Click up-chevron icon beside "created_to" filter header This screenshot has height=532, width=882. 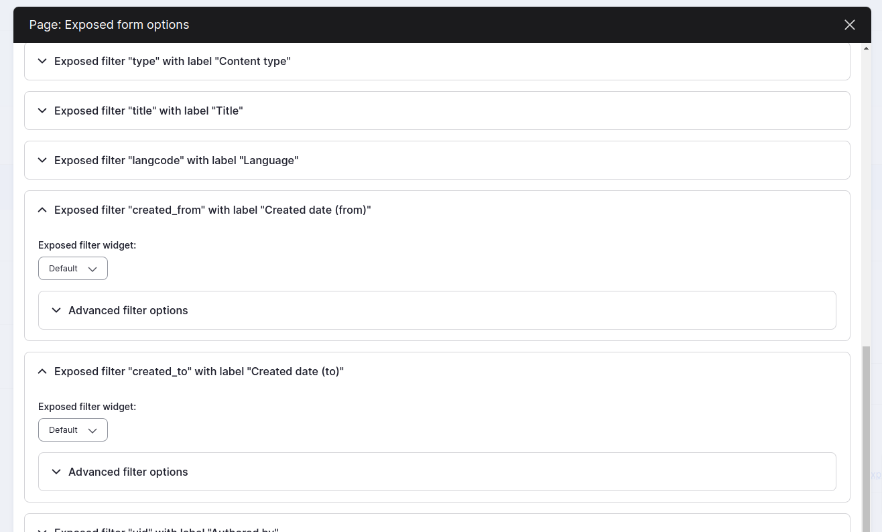click(x=42, y=371)
